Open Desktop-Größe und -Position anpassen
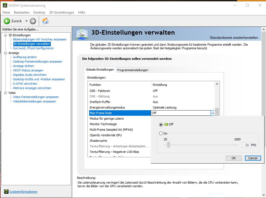Screen dimensions: 266x198 coord(39,79)
